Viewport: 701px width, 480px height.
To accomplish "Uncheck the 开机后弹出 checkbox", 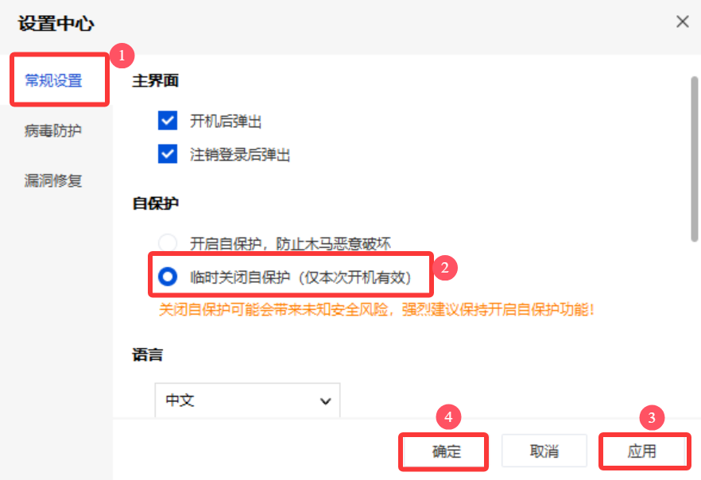I will tap(168, 121).
